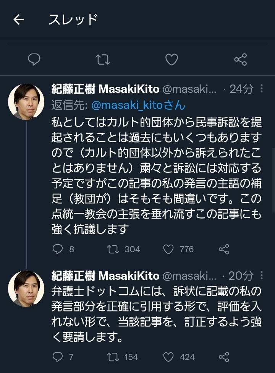Share the tweet with 424 likes
Viewport: 275px width, 373px height.
[224, 357]
